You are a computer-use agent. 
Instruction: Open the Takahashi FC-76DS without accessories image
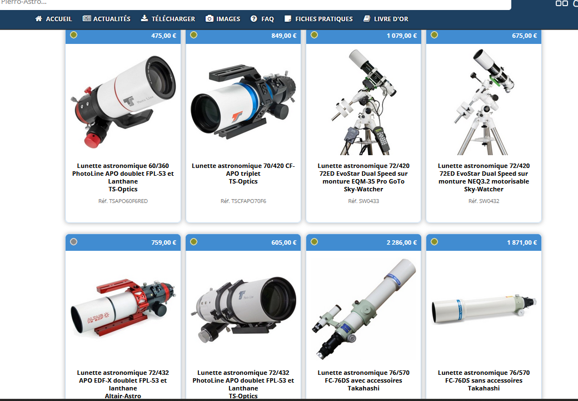[484, 309]
